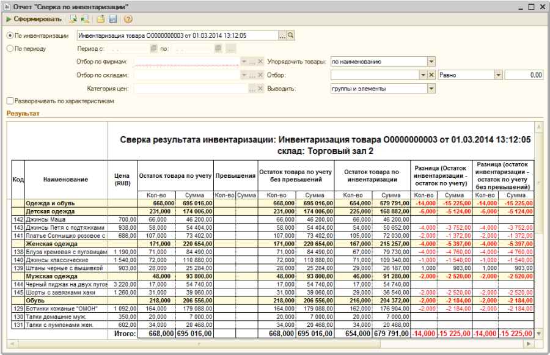Click ellipsis button of Категория цен
Image resolution: width=550 pixels, height=355 pixels.
252,89
